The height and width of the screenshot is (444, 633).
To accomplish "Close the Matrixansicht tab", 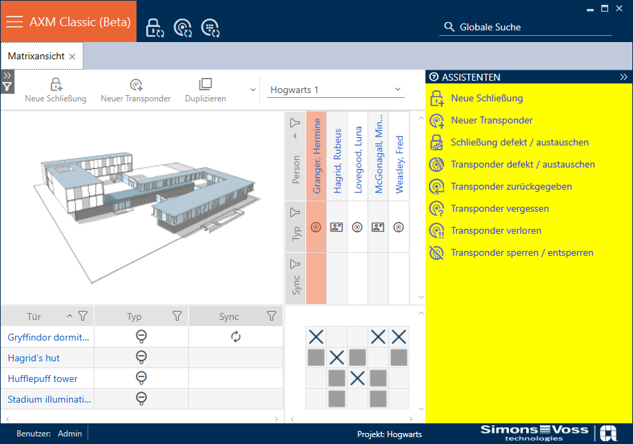I will tap(72, 57).
